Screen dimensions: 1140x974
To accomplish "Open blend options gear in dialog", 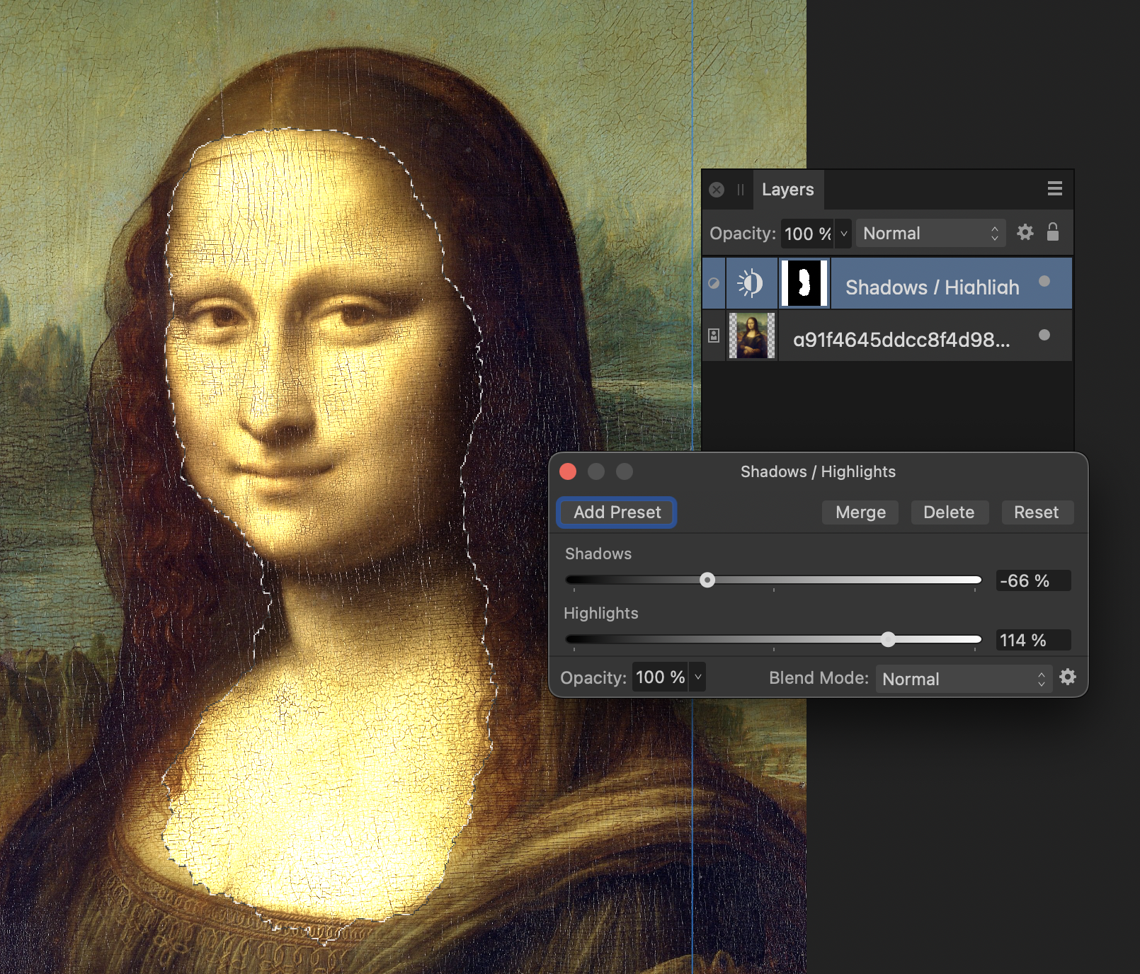I will [1068, 677].
